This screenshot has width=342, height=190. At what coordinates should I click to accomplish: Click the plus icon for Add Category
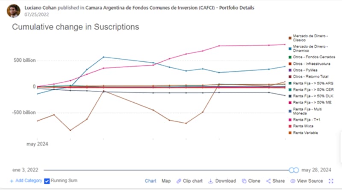(12, 181)
